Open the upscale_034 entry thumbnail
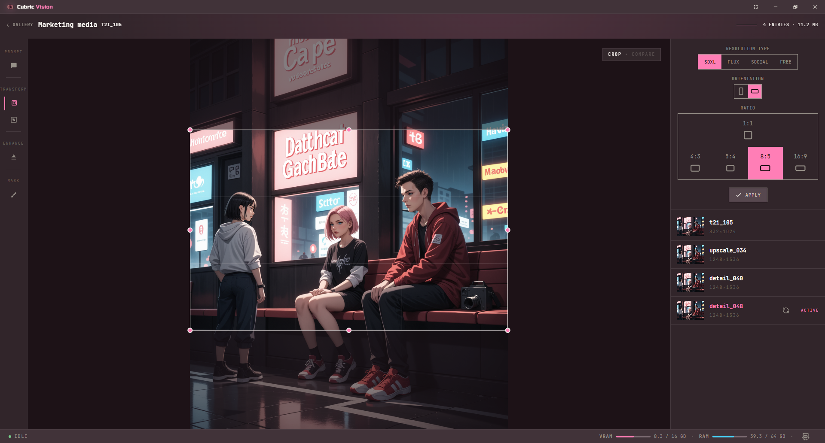The width and height of the screenshot is (825, 443). 691,255
